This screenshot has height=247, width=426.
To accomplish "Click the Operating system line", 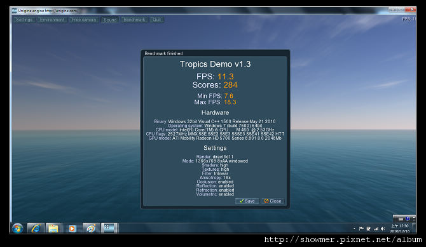I will pyautogui.click(x=215, y=126).
